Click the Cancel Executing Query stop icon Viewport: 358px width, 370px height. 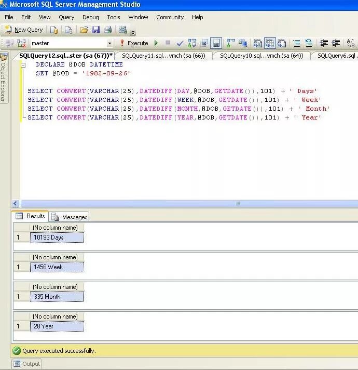(168, 43)
